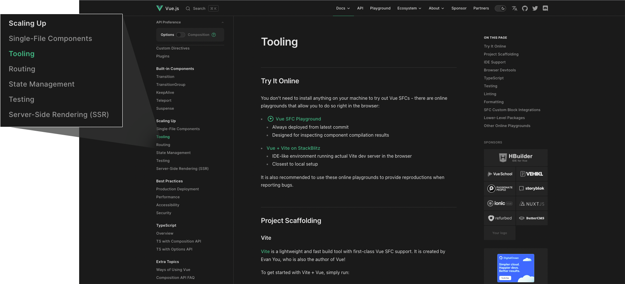Jump to Linting in outline
The width and height of the screenshot is (625, 284).
(x=490, y=94)
